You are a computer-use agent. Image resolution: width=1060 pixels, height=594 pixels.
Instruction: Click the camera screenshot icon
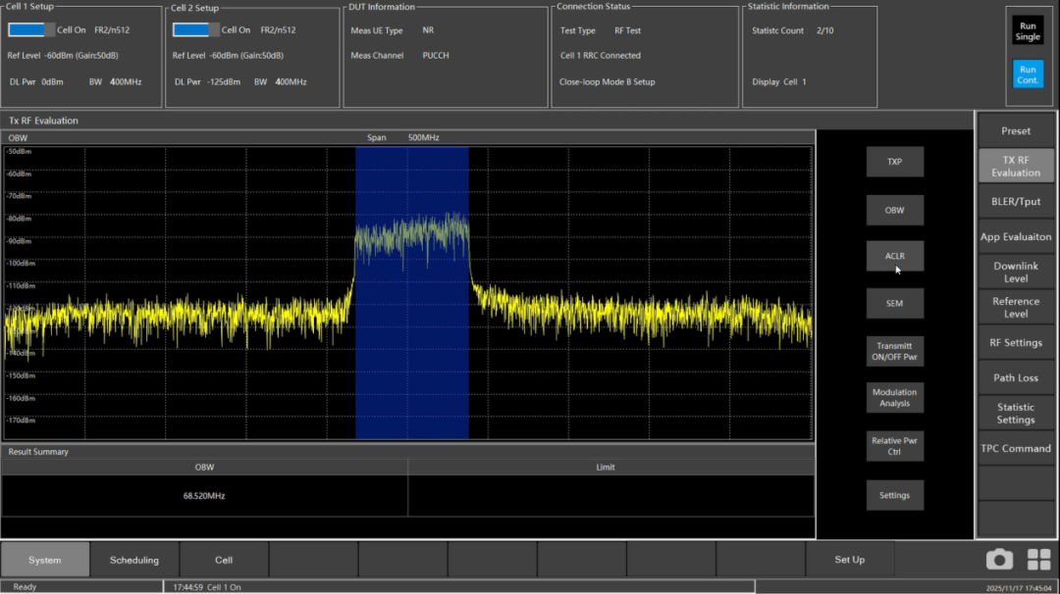999,559
